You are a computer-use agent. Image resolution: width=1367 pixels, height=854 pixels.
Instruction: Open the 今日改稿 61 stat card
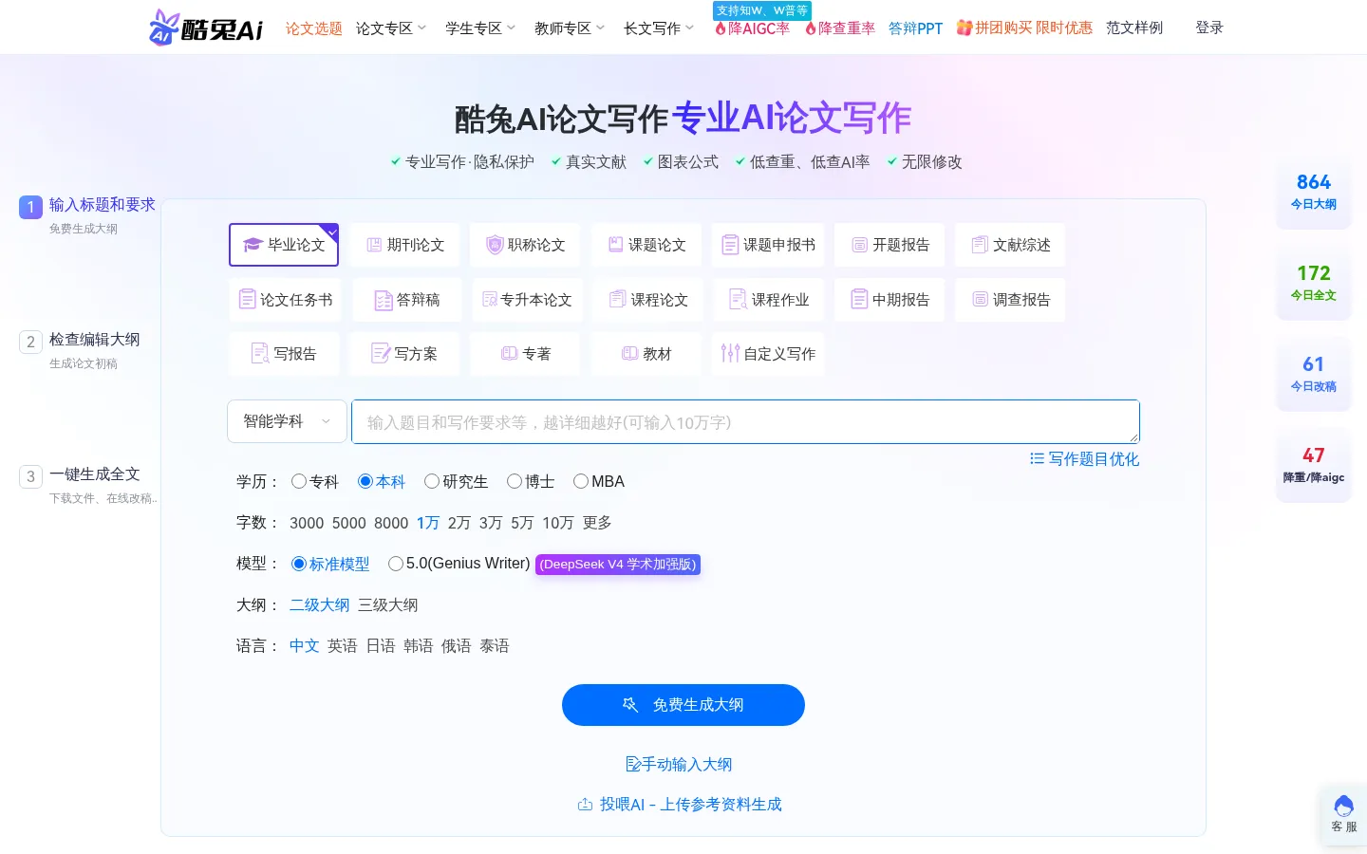click(x=1314, y=374)
